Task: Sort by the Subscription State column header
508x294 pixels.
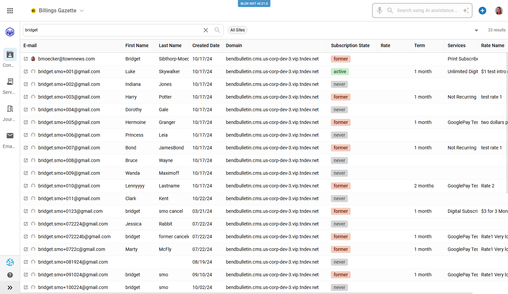Action: click(x=350, y=45)
